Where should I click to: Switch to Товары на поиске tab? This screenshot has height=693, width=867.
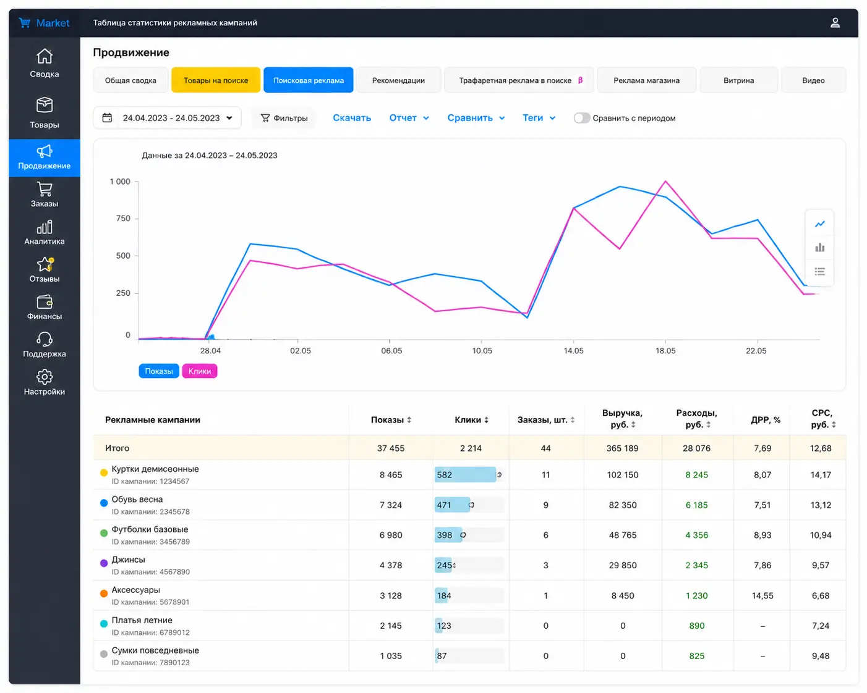point(216,80)
